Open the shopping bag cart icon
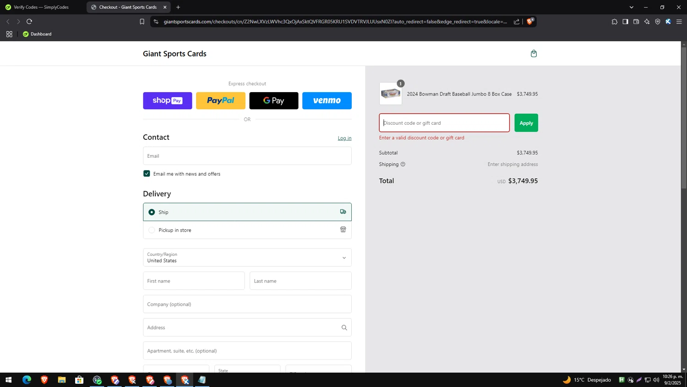687x387 pixels. [534, 54]
